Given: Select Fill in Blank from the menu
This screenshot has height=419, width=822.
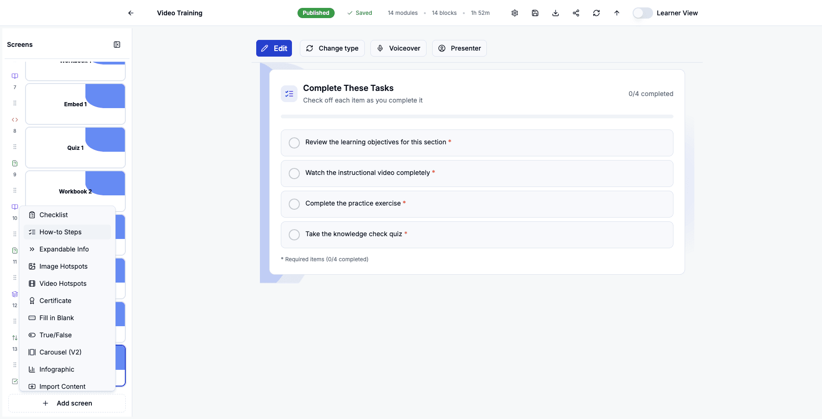Looking at the screenshot, I should [67, 318].
